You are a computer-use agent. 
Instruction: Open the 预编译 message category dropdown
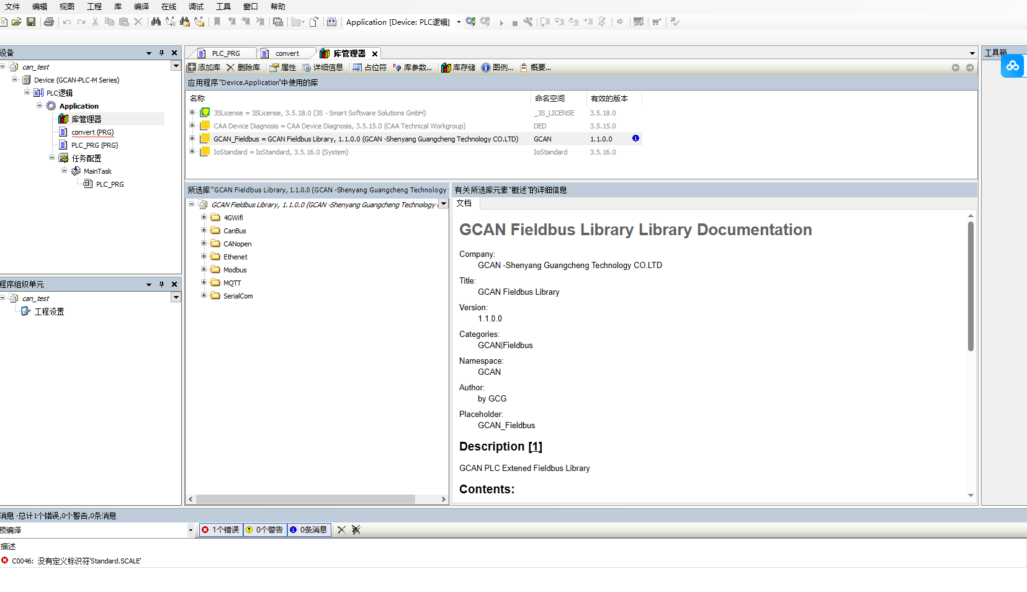[x=191, y=530]
